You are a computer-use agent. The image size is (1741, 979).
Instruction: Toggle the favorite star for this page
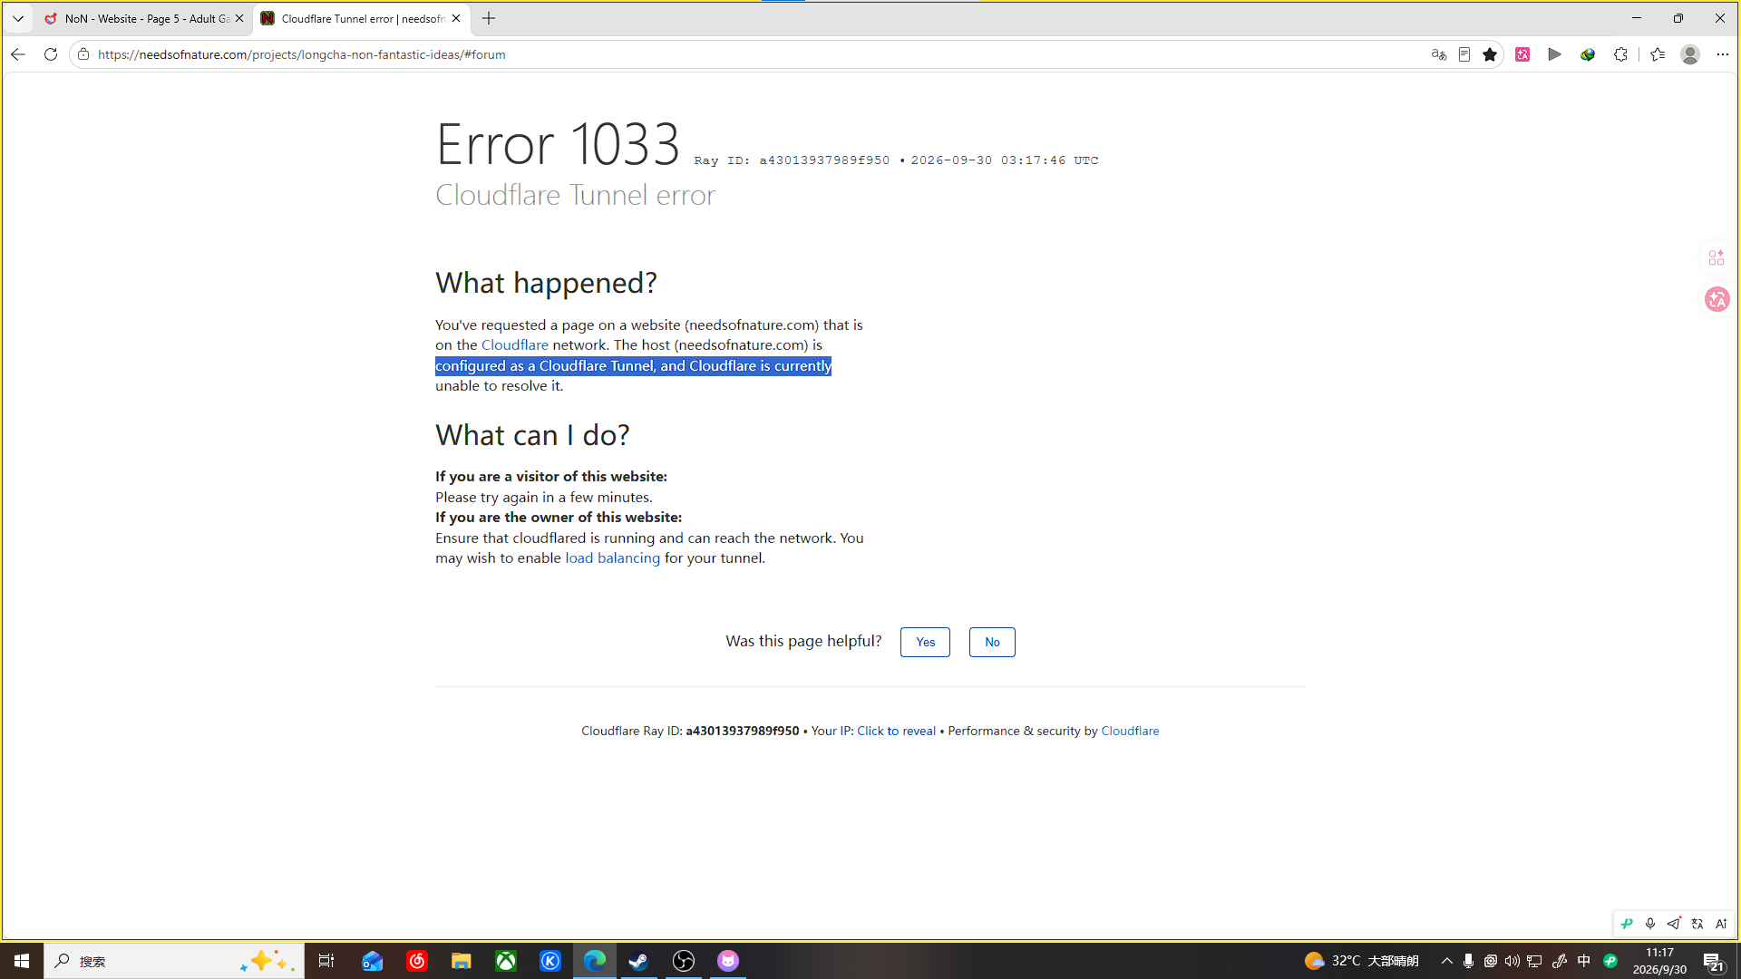coord(1490,54)
